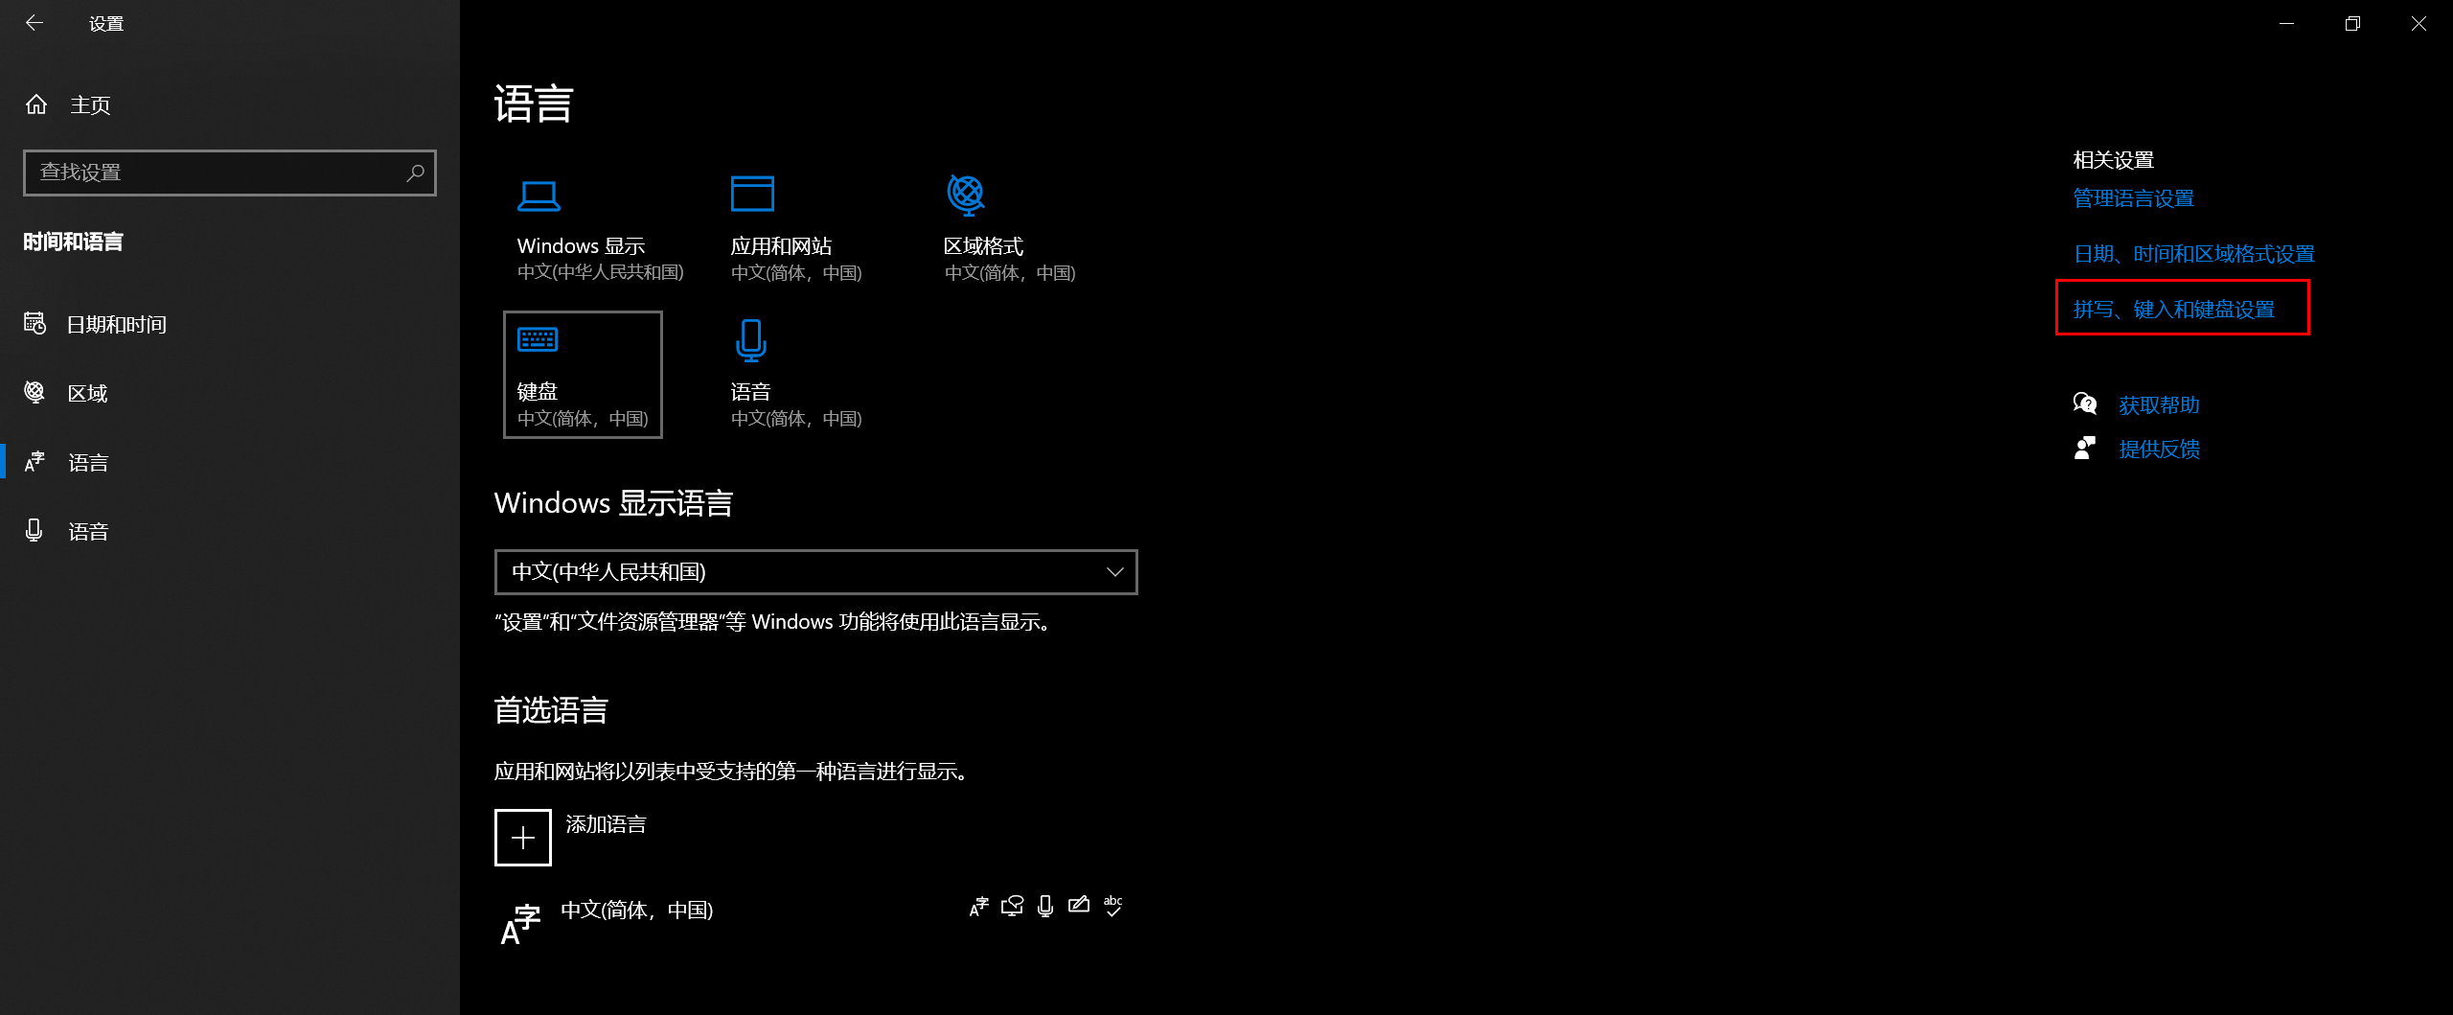Click the 提供反馈 person icon
The width and height of the screenshot is (2453, 1015).
coord(2085,448)
